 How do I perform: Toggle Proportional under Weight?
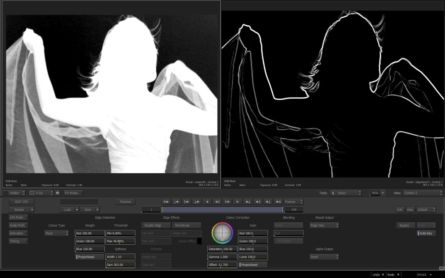[x=90, y=257]
